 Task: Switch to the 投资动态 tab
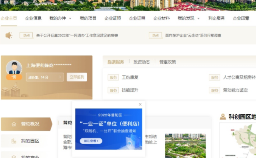(x=142, y=62)
